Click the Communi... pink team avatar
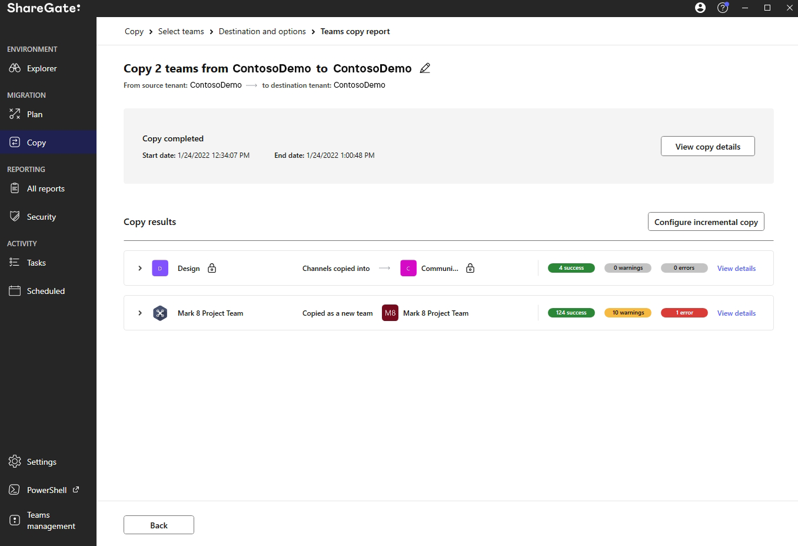This screenshot has height=546, width=798. [x=408, y=269]
